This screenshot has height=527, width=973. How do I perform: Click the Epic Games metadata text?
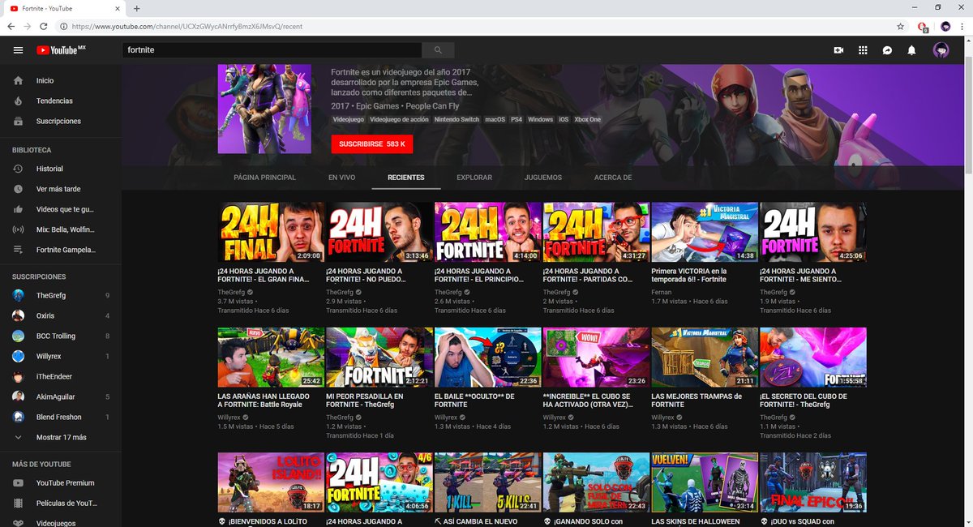[x=376, y=106]
